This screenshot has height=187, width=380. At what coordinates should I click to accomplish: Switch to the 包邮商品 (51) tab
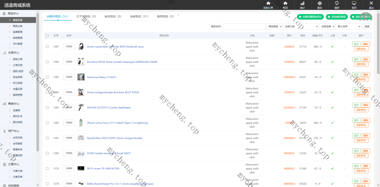pyautogui.click(x=139, y=17)
